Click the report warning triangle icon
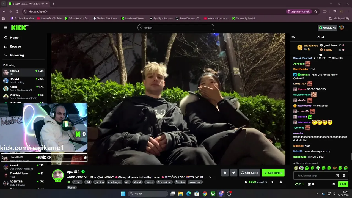Image resolution: width=352 pixels, height=198 pixels. coord(281,182)
